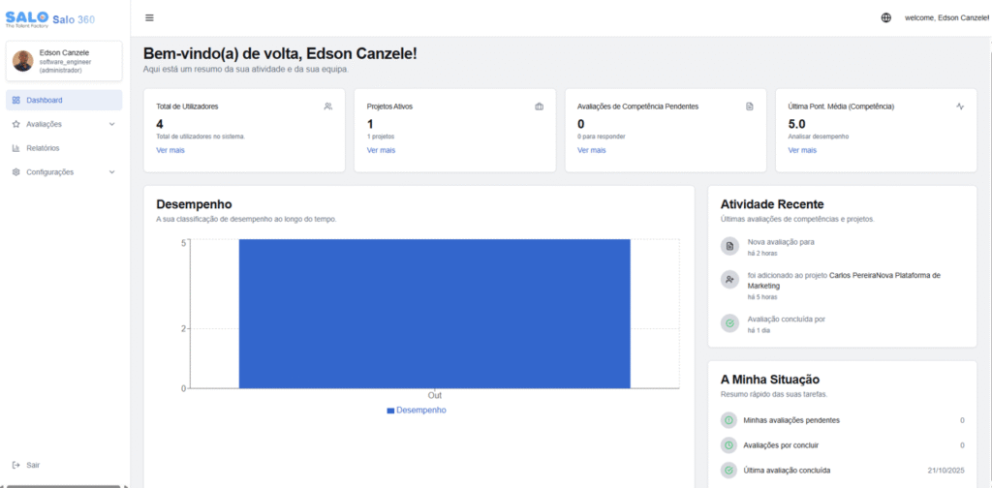The image size is (992, 488).
Task: Follow Ver mais link under Projetos Ativos
Action: (x=381, y=150)
